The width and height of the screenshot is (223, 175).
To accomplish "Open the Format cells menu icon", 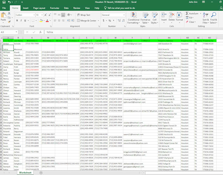I will point(179,15).
